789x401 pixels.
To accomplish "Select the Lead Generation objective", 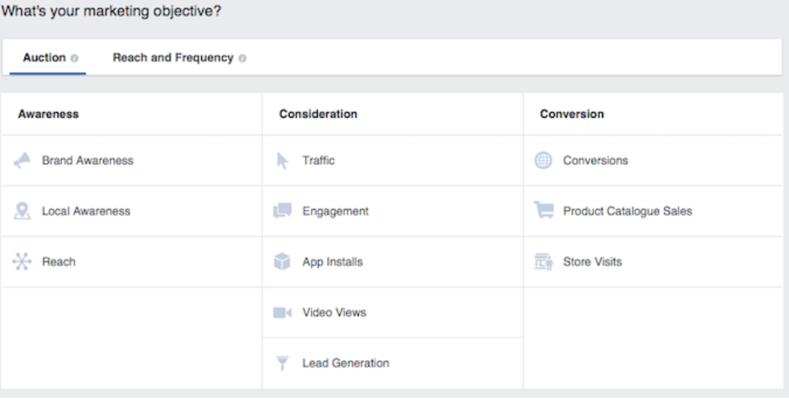I will (x=345, y=363).
